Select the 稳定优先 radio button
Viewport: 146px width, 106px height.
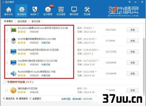[x=4, y=99]
